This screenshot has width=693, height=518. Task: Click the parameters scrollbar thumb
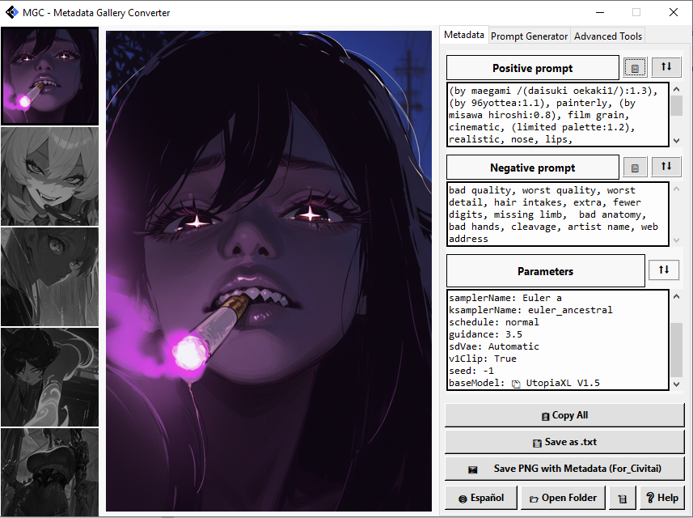pos(676,350)
